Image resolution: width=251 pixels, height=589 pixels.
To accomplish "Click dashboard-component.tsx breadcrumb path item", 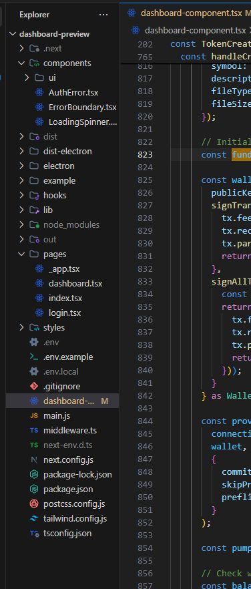I will pos(195,30).
